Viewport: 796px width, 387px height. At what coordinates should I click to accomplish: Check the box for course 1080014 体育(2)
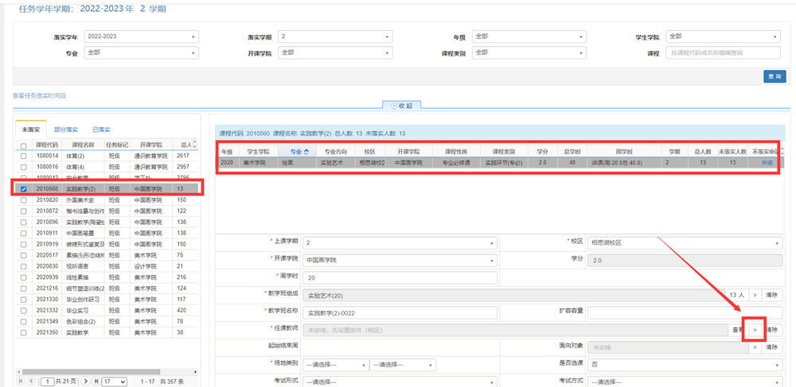click(x=23, y=157)
